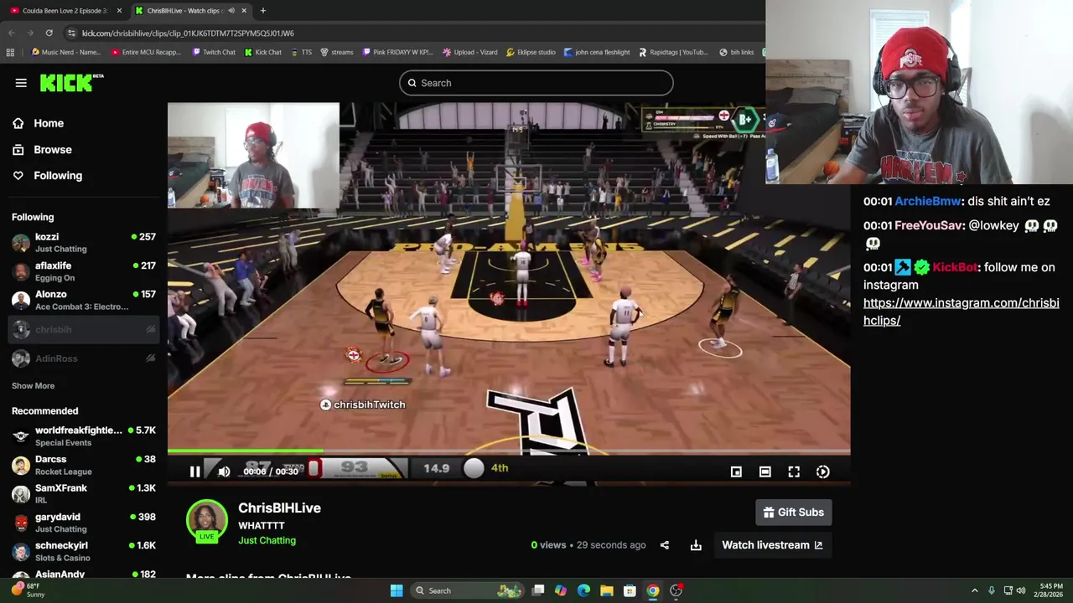Open playback speed settings icon
1073x603 pixels.
coord(822,472)
